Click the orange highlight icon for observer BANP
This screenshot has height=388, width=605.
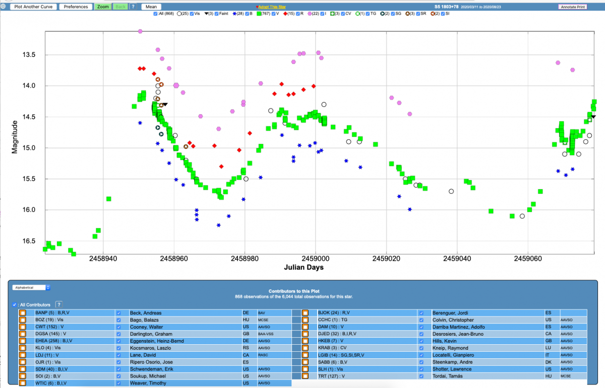point(22,313)
